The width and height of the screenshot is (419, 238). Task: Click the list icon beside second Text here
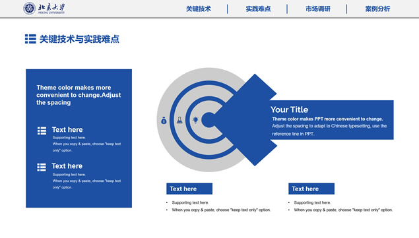[42, 167]
